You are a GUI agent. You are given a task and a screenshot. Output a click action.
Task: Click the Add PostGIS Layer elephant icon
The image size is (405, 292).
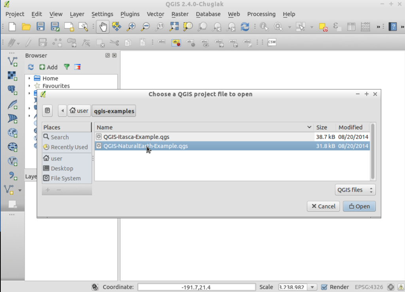pos(12,90)
